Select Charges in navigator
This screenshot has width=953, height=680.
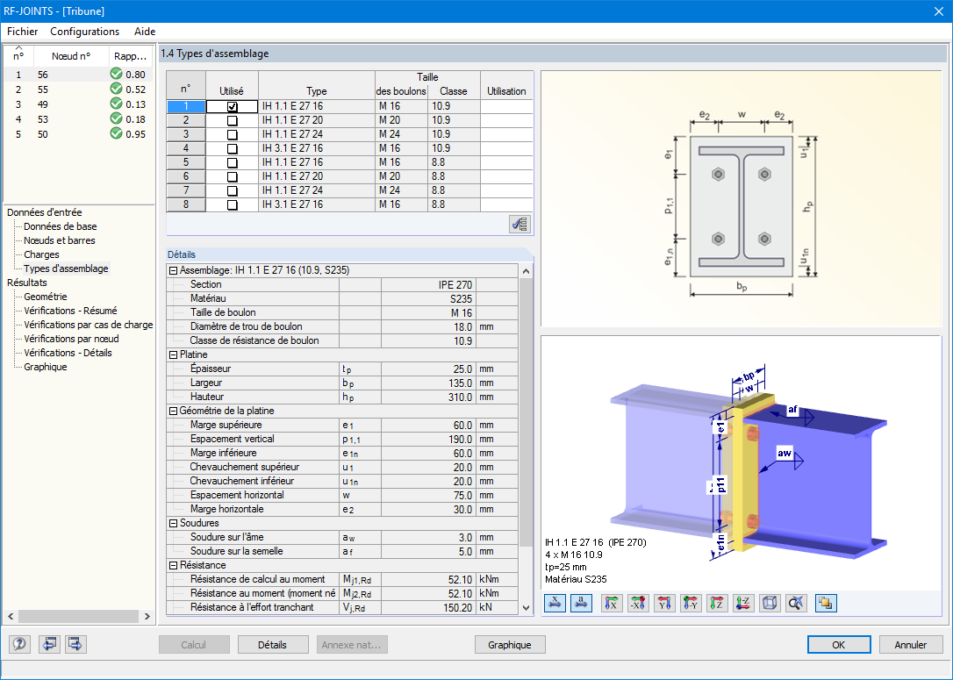(x=41, y=254)
